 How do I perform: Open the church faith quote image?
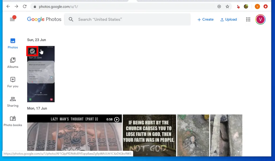pos(149,135)
